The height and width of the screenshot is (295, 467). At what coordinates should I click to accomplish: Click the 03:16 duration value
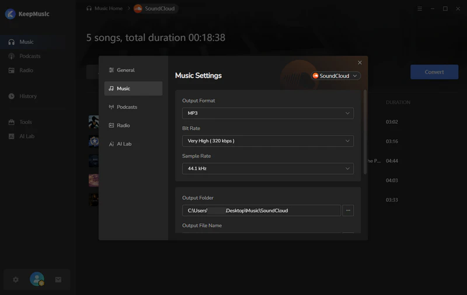pyautogui.click(x=392, y=141)
